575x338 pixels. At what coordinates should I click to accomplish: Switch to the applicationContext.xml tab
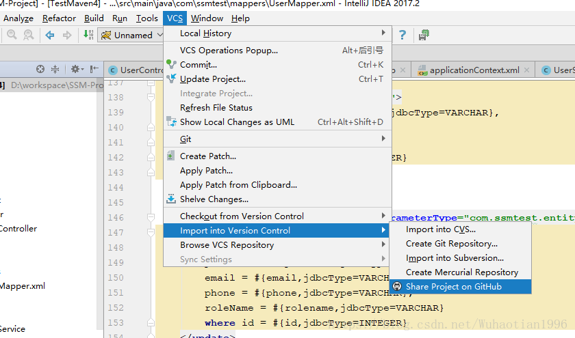[x=474, y=70]
